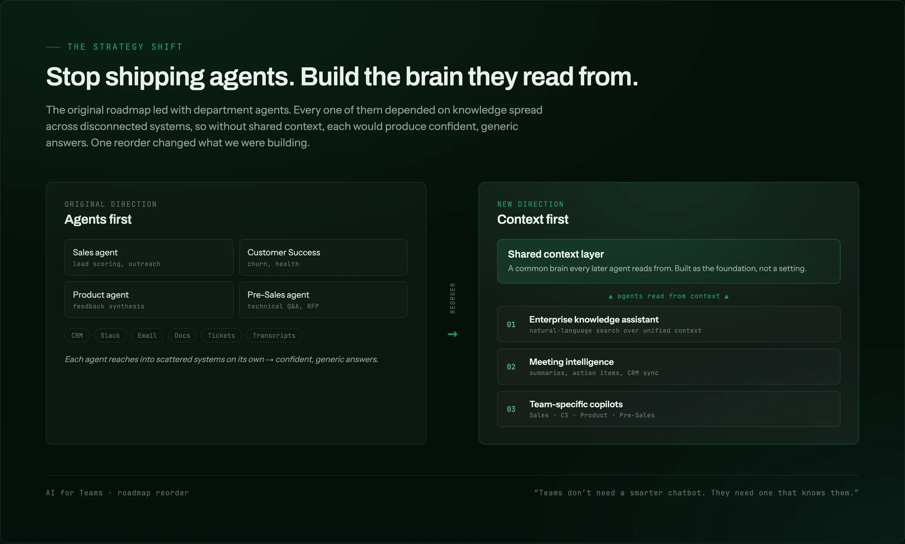Screen dimensions: 905x544
Task: Click the 'Agents first' heading
Action: pos(98,219)
